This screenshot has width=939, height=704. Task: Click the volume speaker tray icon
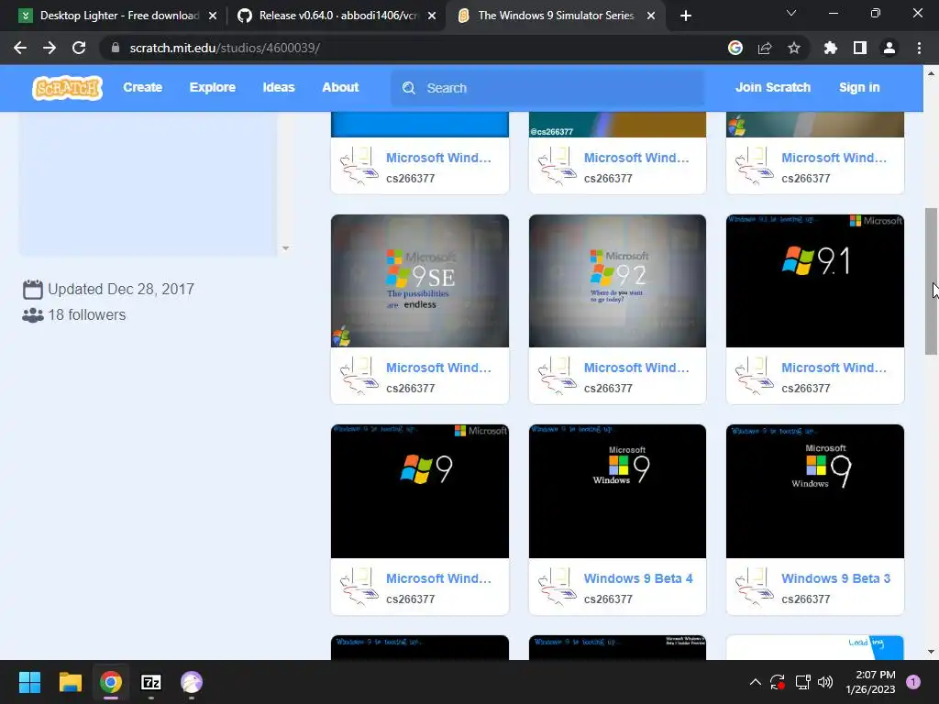[x=825, y=682]
